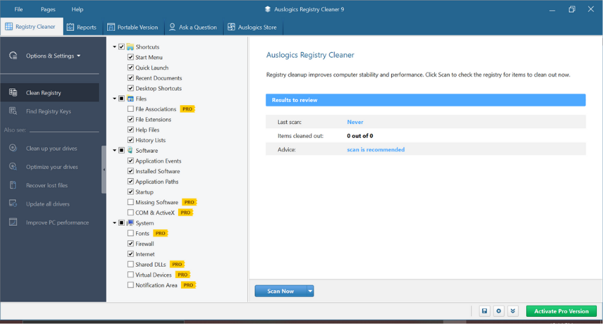This screenshot has width=603, height=335.
Task: Click the double-chevron icon in bottom bar
Action: [x=513, y=311]
